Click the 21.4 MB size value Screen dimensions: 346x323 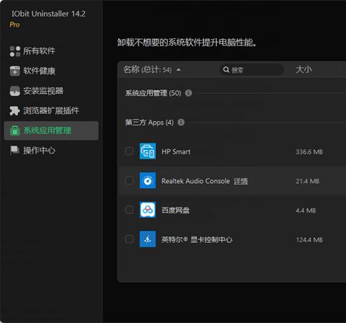point(307,181)
